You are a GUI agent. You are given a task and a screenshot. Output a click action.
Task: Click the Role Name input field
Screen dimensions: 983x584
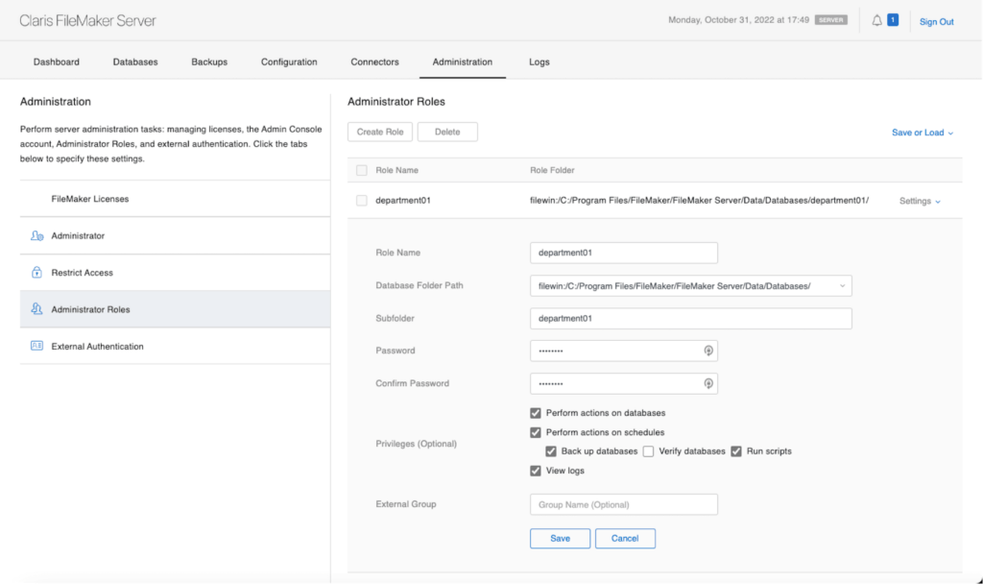point(624,253)
